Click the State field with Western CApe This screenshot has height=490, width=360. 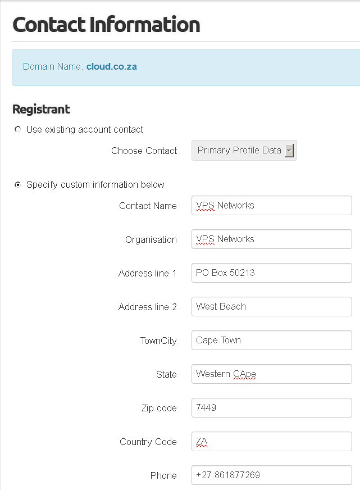[x=272, y=374]
